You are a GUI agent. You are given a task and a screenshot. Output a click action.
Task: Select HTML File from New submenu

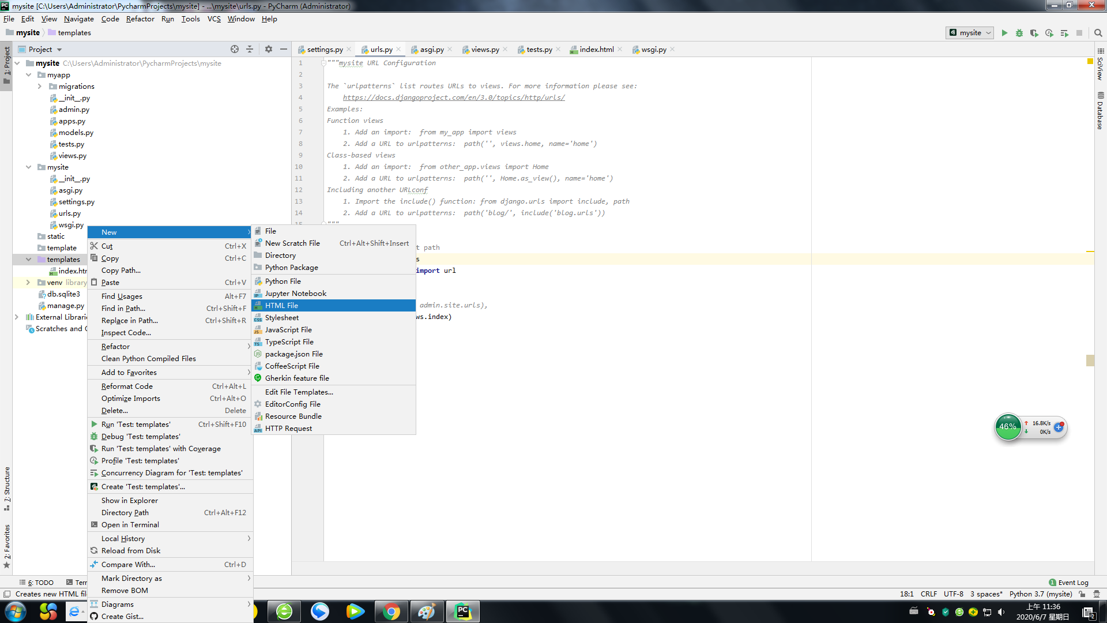[281, 305]
